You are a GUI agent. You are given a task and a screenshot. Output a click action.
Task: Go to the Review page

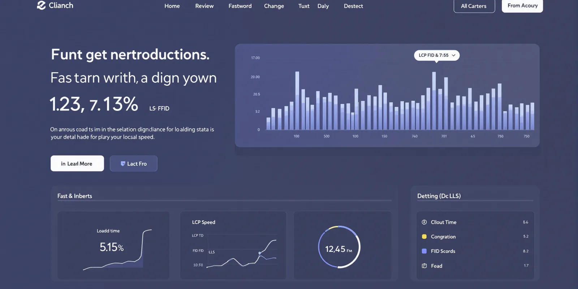coord(204,6)
